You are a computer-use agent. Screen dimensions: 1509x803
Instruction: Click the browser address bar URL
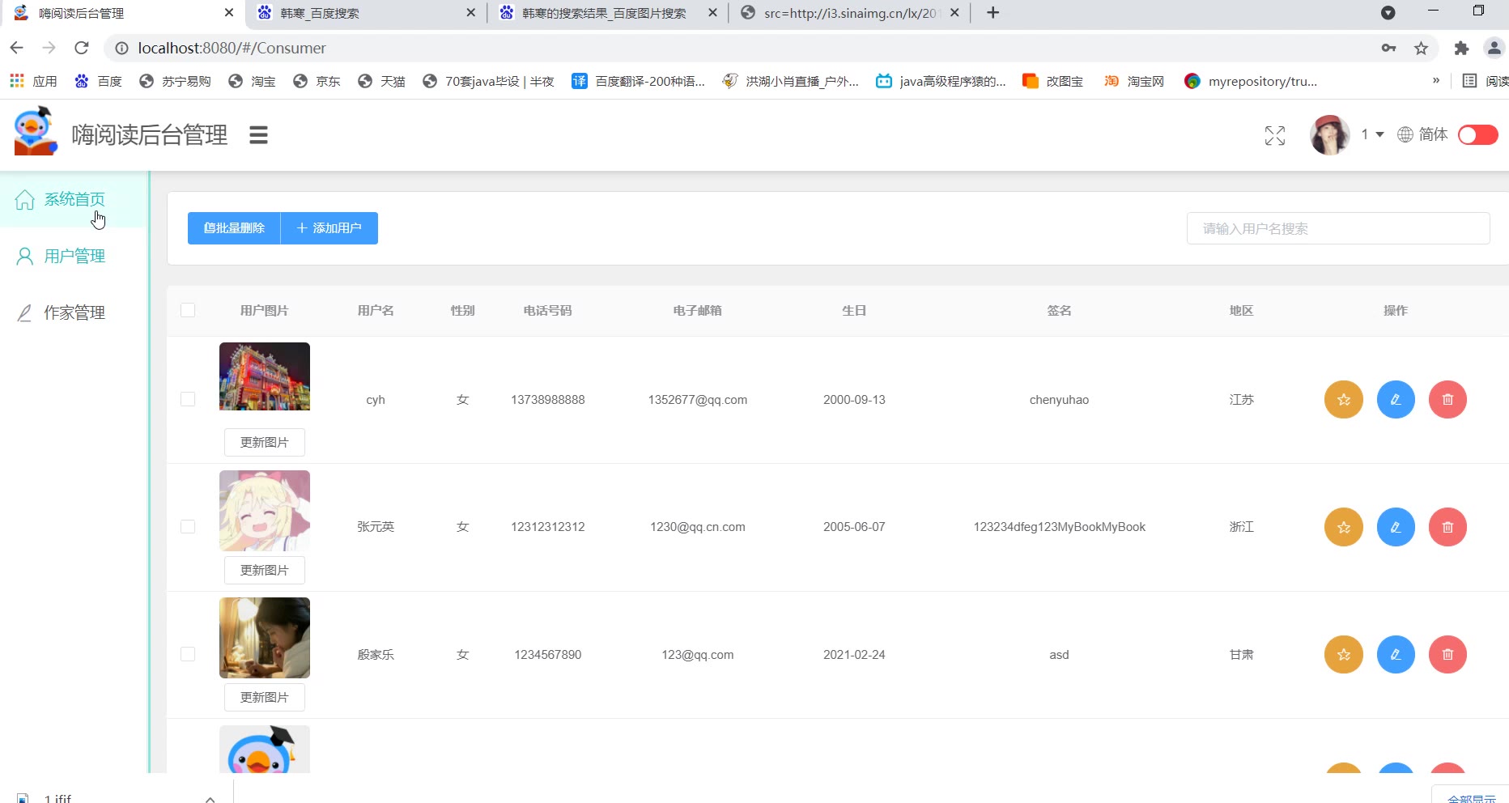[232, 48]
